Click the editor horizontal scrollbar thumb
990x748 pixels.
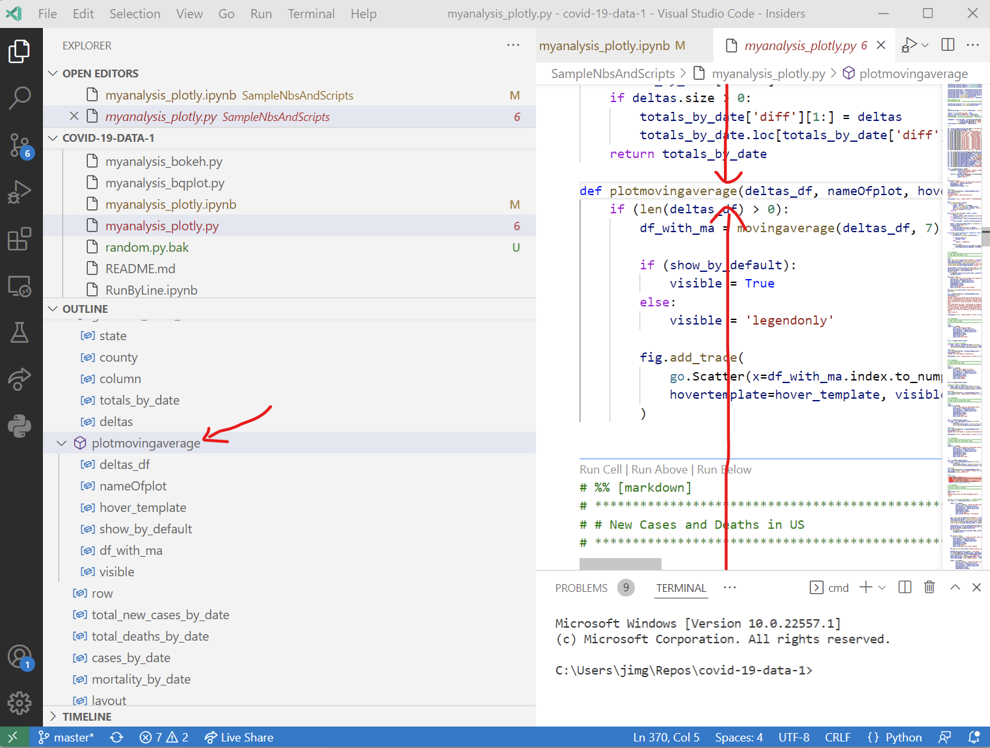pos(621,564)
